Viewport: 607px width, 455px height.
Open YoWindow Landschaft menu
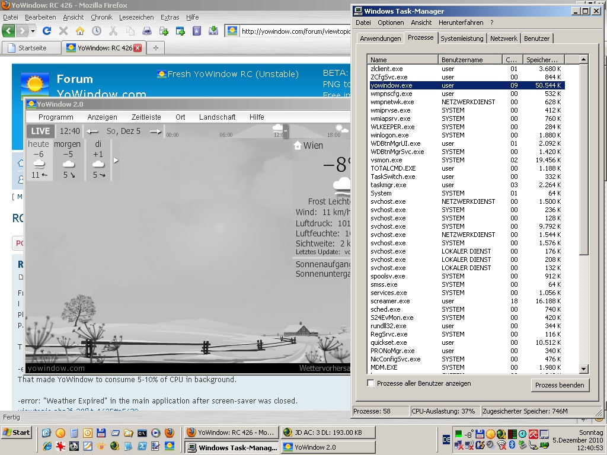pyautogui.click(x=217, y=117)
